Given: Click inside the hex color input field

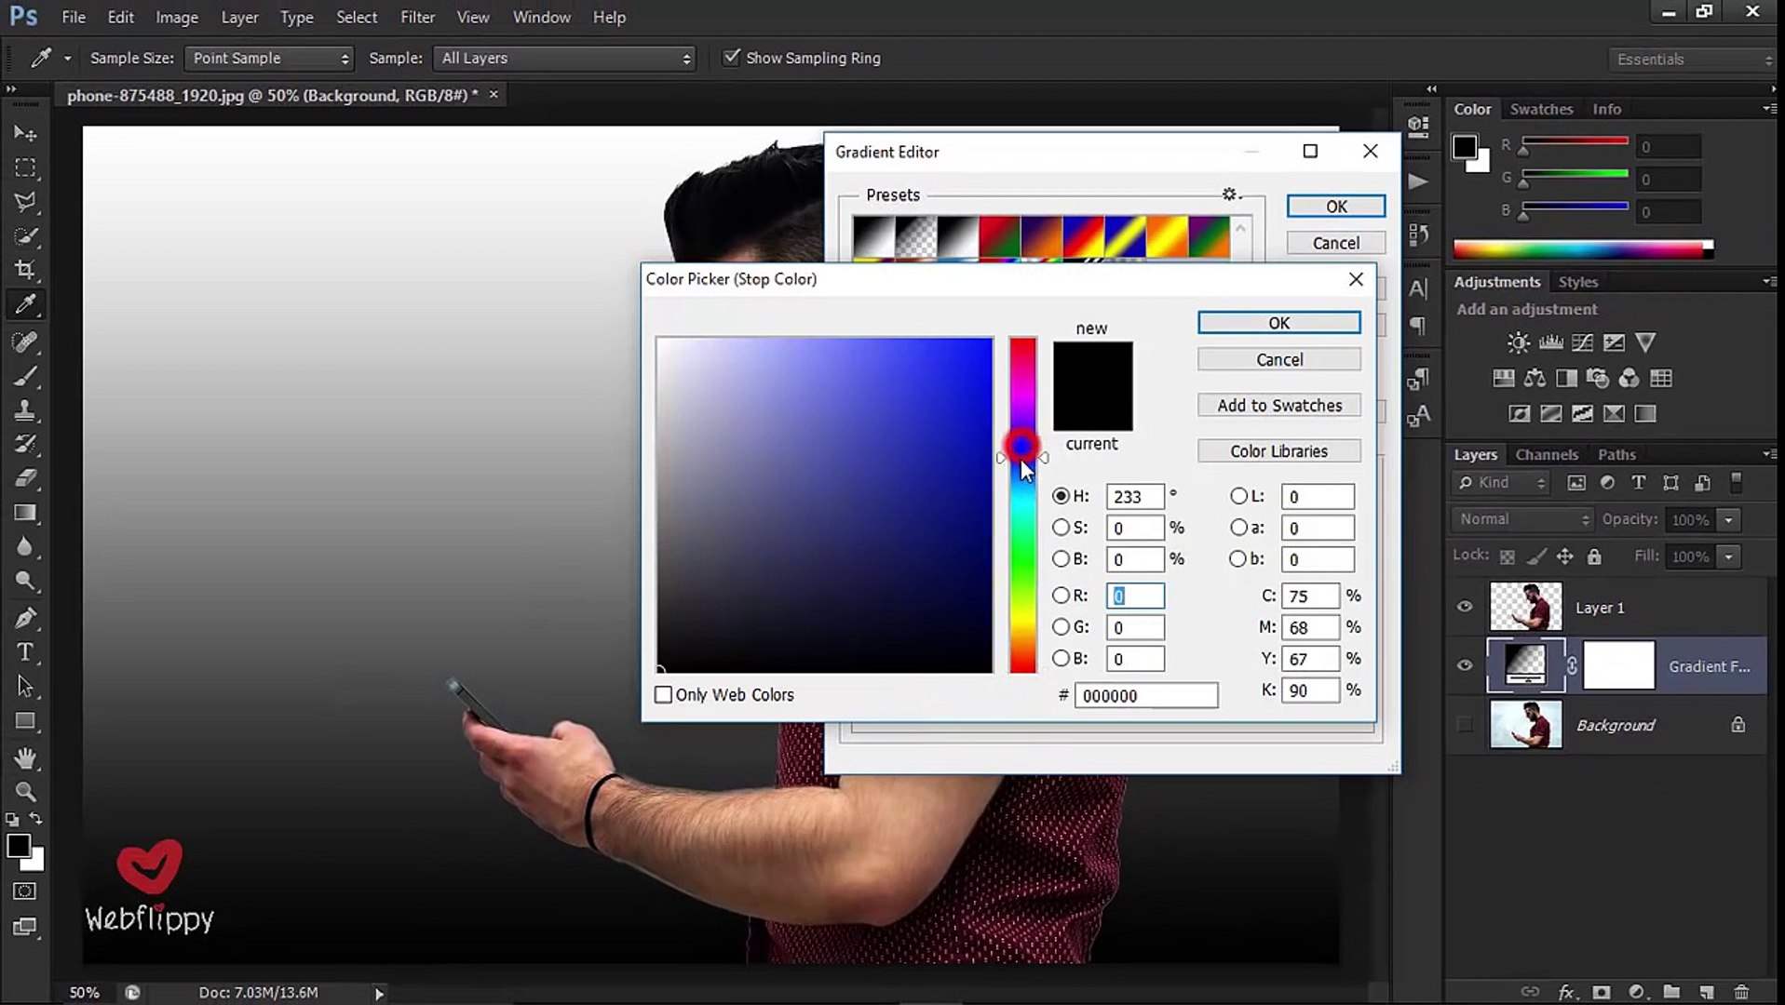Looking at the screenshot, I should 1145,696.
